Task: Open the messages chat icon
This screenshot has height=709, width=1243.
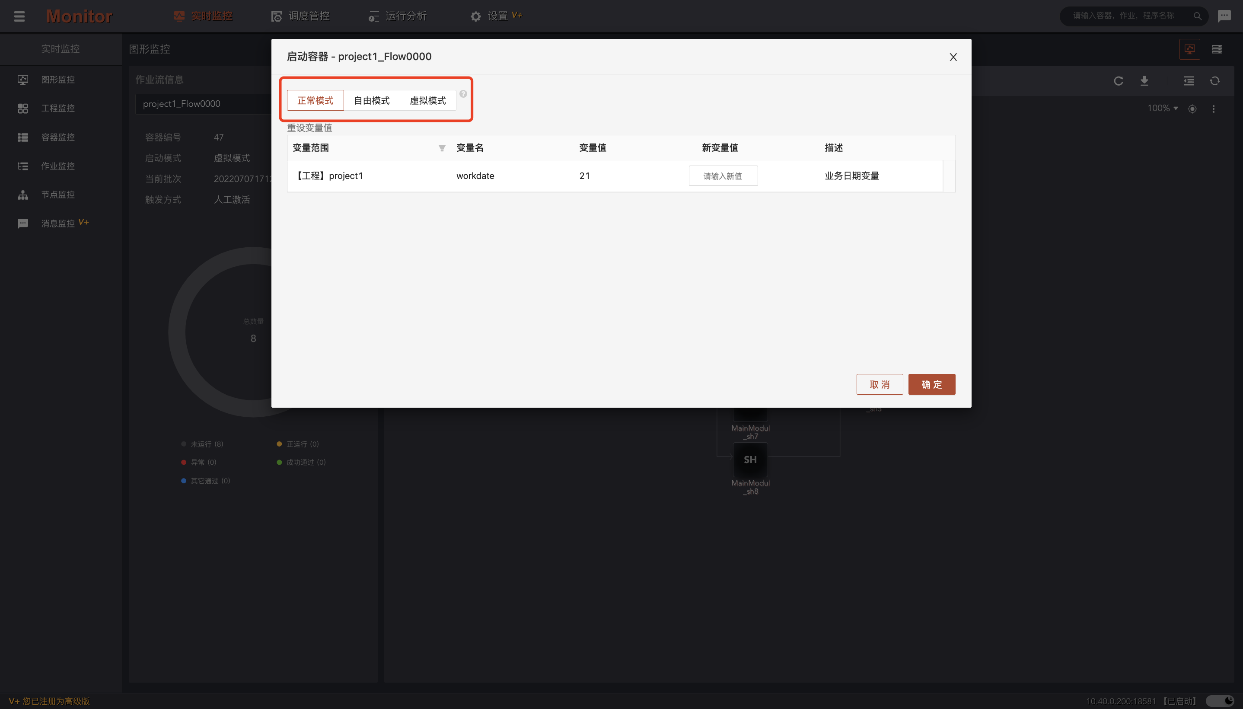Action: 1224,16
